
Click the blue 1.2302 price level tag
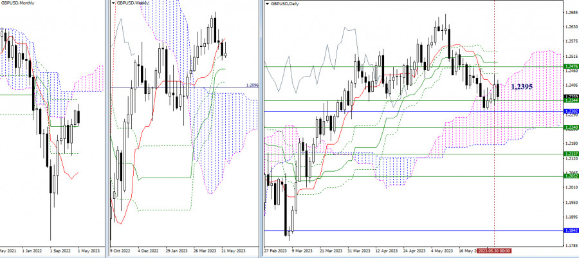pos(571,111)
